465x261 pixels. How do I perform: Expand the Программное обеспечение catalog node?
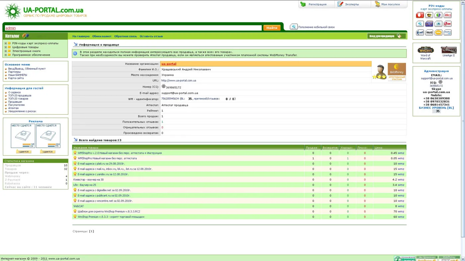coord(6,55)
